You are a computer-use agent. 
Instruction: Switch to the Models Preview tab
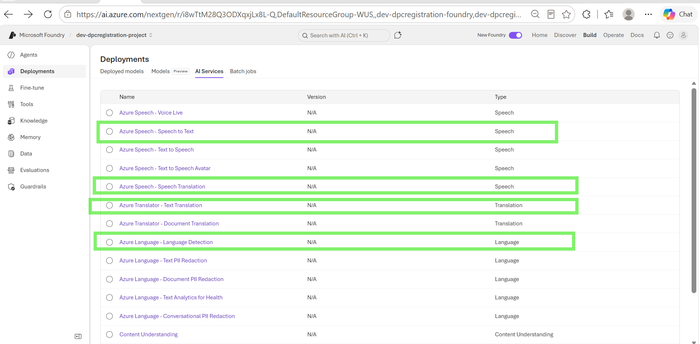point(170,71)
